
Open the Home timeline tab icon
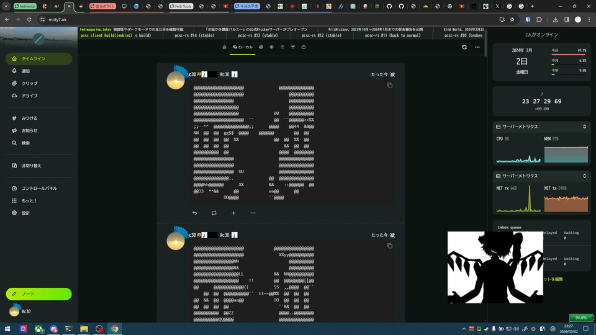point(224,47)
